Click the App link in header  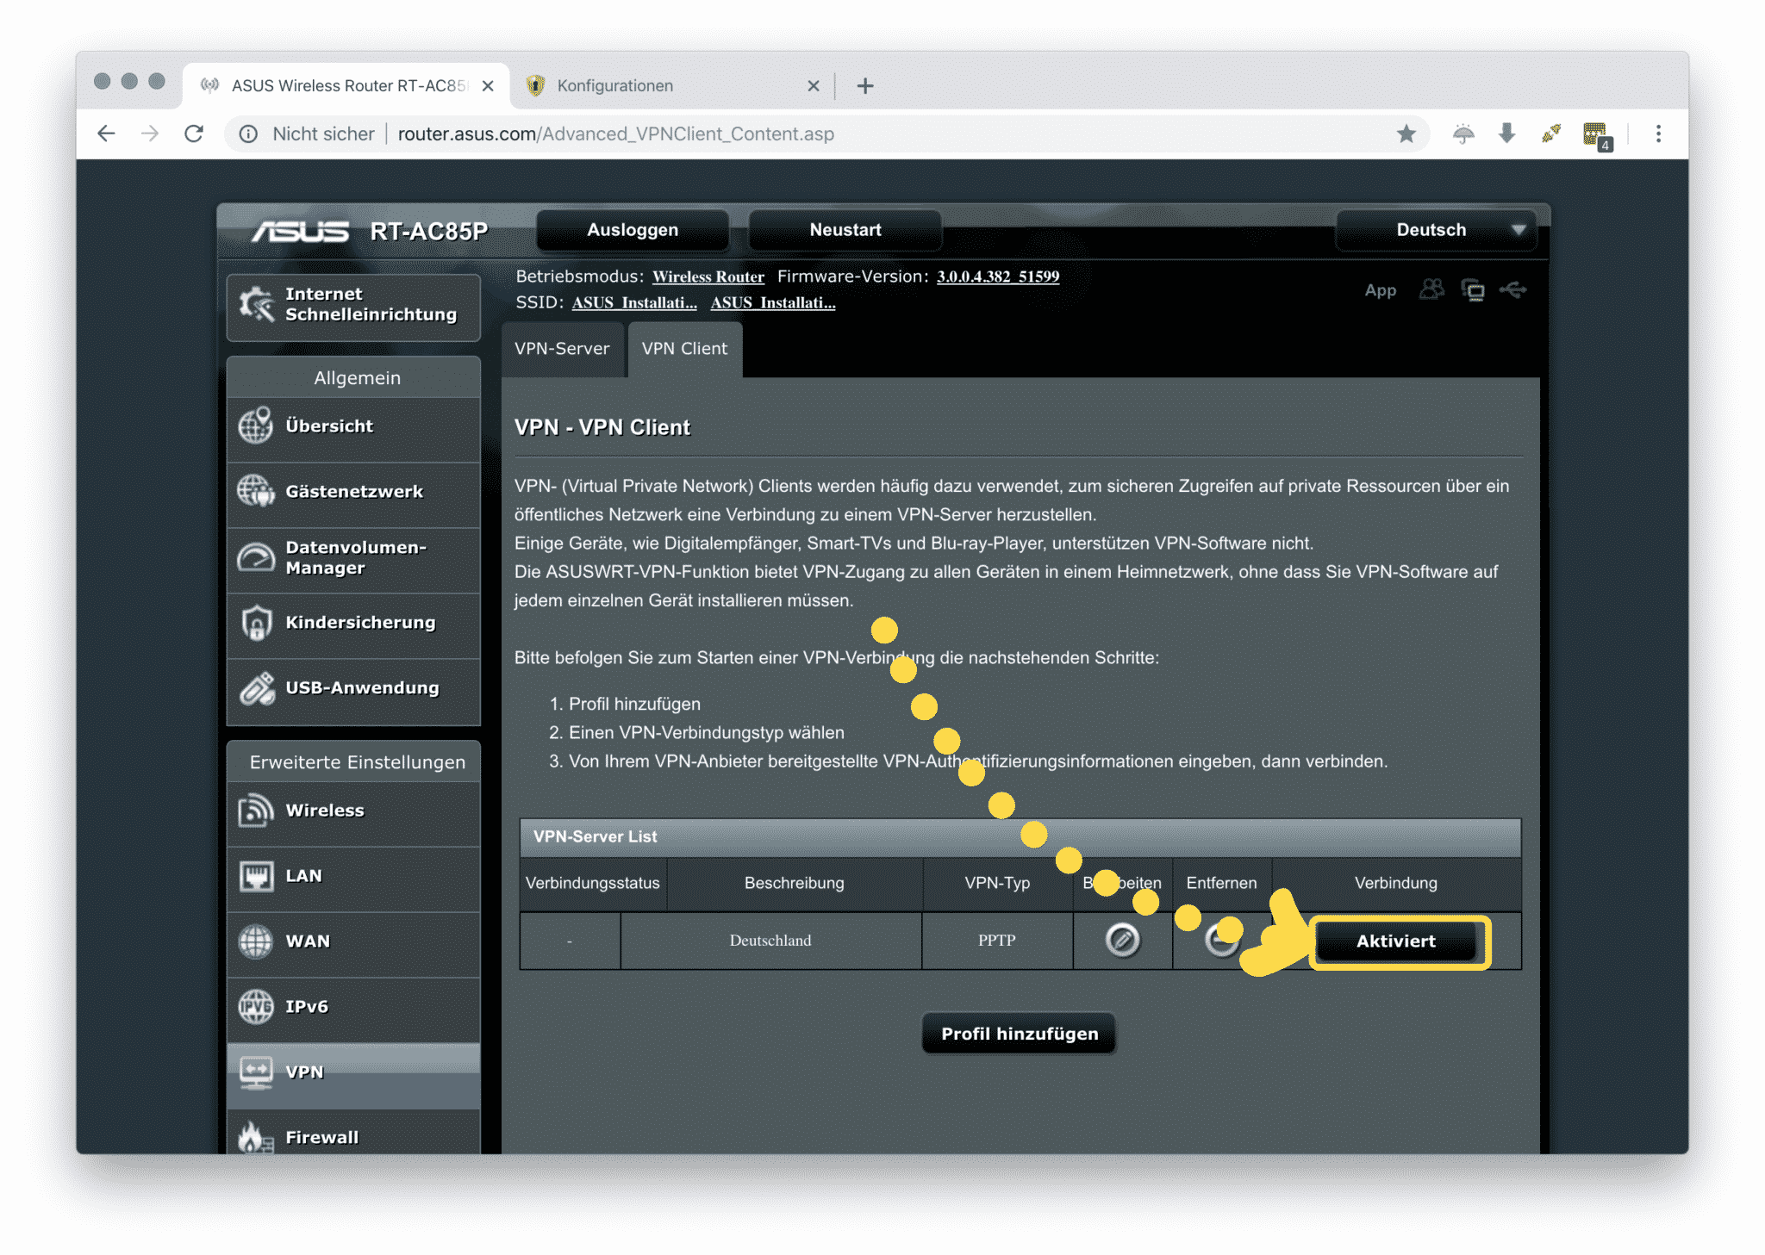coord(1381,290)
